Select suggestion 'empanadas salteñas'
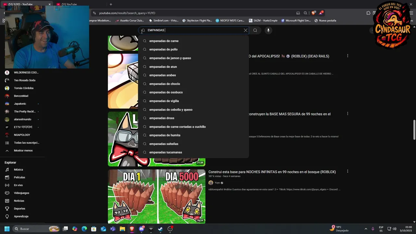The image size is (416, 234). pos(193,144)
